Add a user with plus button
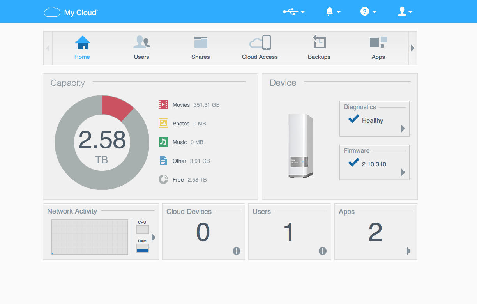Viewport: 477px width, 304px height. [323, 251]
